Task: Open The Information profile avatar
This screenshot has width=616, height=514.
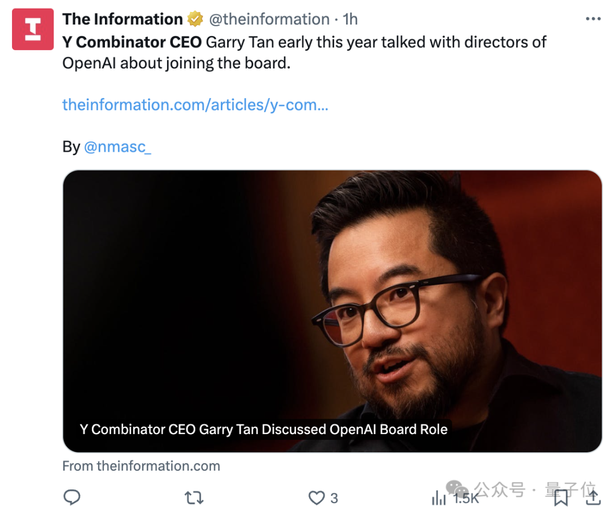Action: (33, 29)
